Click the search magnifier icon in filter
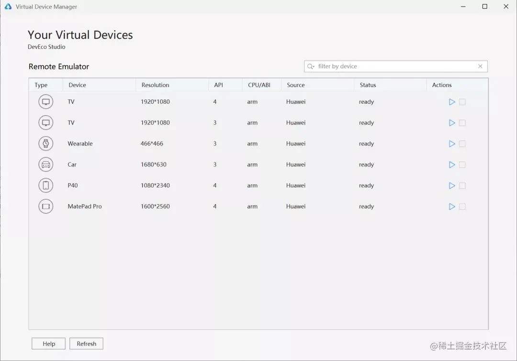Screen dimensions: 517x361 311,66
